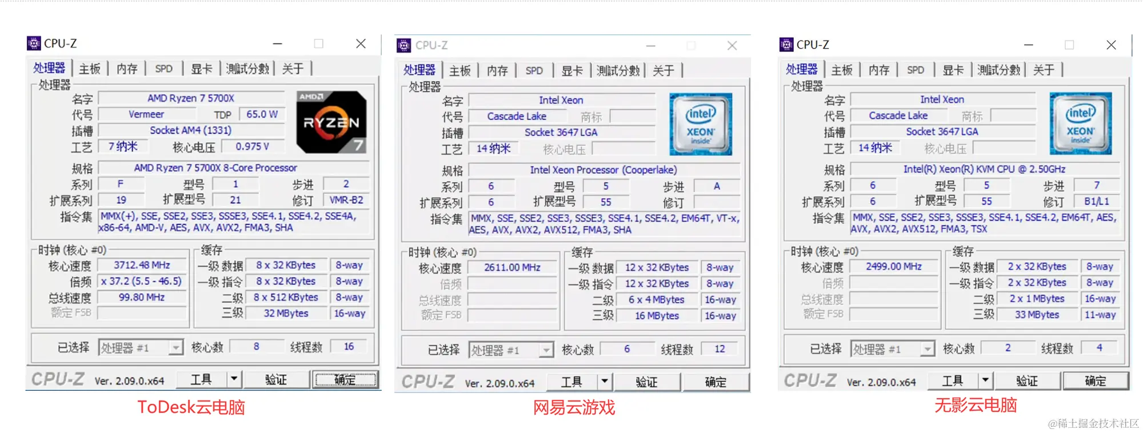This screenshot has height=433, width=1143.
Task: Switch to 内存 tab in ToDesk window
Action: pyautogui.click(x=127, y=69)
